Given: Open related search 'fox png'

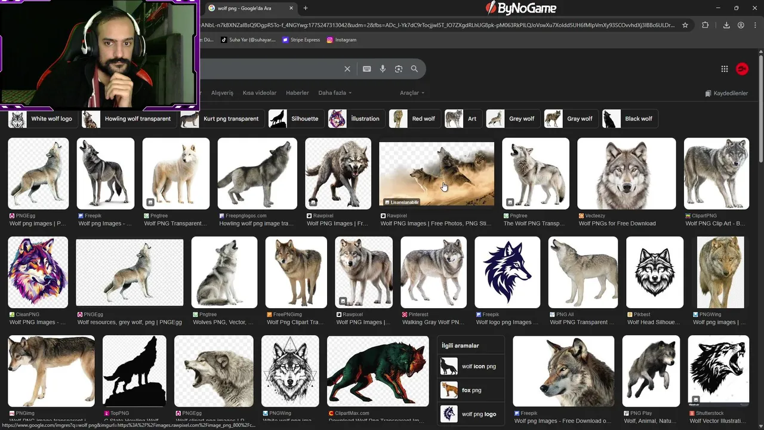Looking at the screenshot, I should tap(471, 391).
